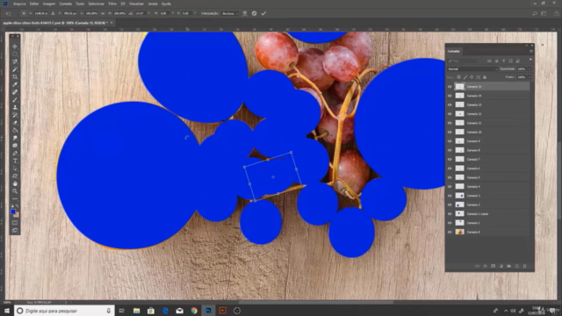Delete the layer with the trash icon
This screenshot has width=562, height=316.
tap(525, 266)
